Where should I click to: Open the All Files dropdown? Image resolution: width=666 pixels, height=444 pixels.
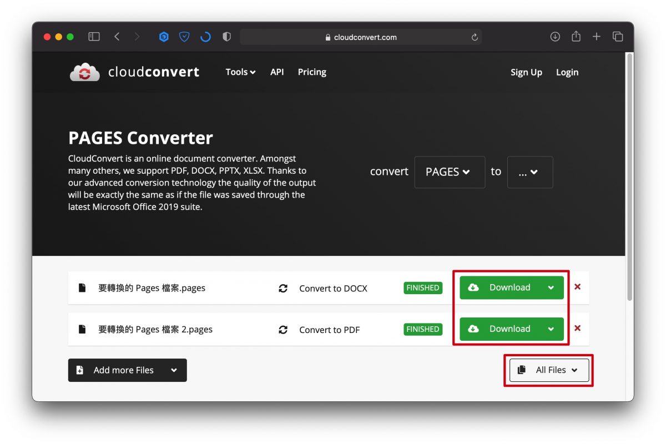pyautogui.click(x=549, y=370)
